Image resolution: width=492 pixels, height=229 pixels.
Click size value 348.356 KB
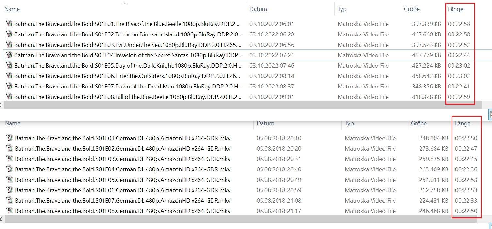click(x=426, y=86)
